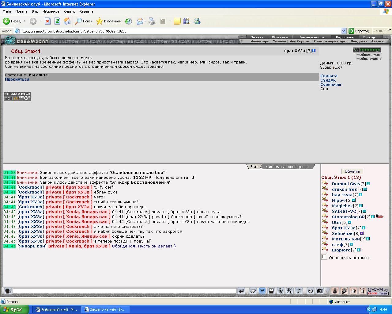Open the Поединки submenu link

pyautogui.click(x=359, y=41)
